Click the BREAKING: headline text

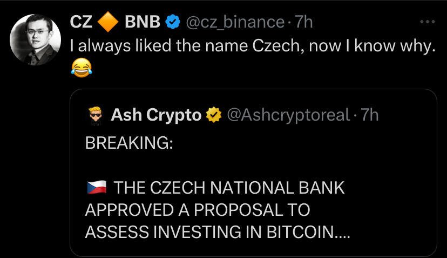[129, 143]
